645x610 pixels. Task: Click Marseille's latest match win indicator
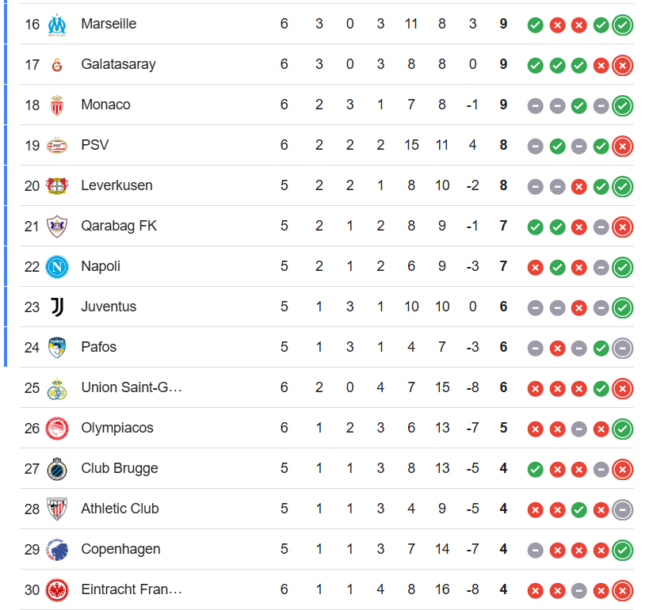(x=622, y=25)
